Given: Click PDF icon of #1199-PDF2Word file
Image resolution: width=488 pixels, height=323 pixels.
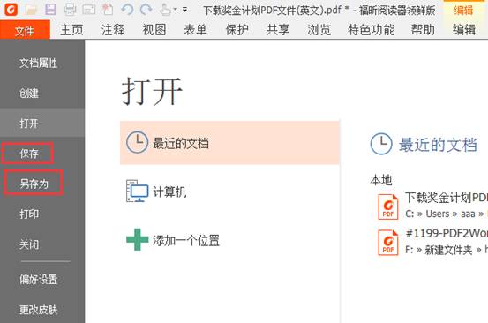Looking at the screenshot, I should pos(387,243).
